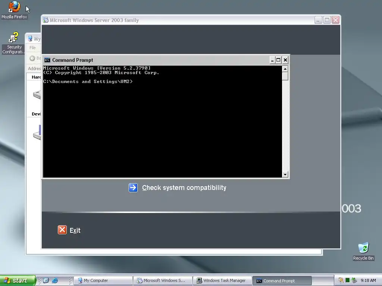Close the Command Prompt window

[x=285, y=60]
